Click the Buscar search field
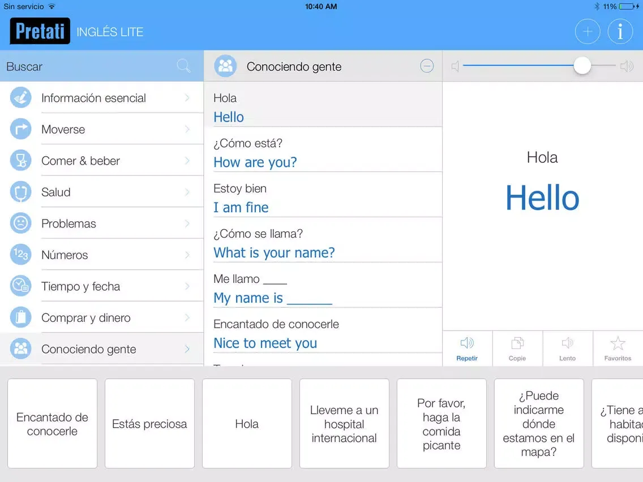The height and width of the screenshot is (482, 643). point(102,66)
